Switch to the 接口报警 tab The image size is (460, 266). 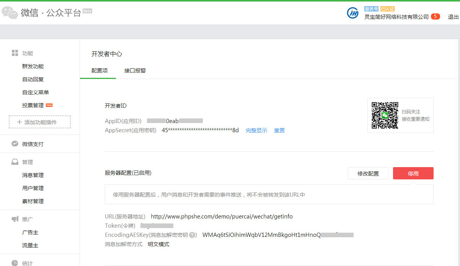coord(135,71)
